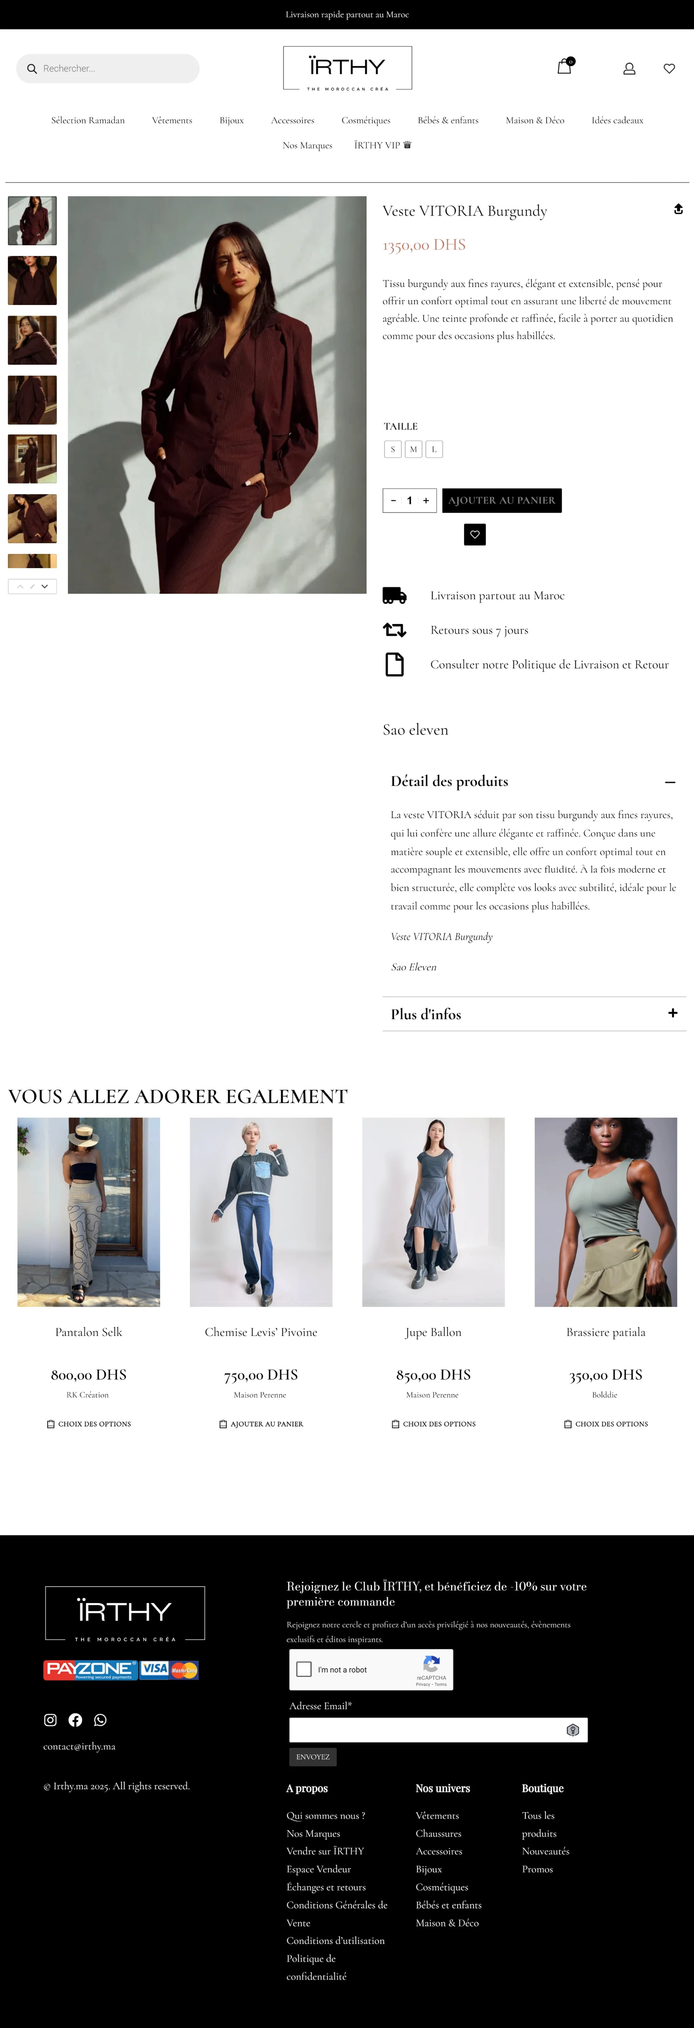Viewport: 694px width, 2028px height.
Task: Tick the I'm not a robot checkbox
Action: (304, 1669)
